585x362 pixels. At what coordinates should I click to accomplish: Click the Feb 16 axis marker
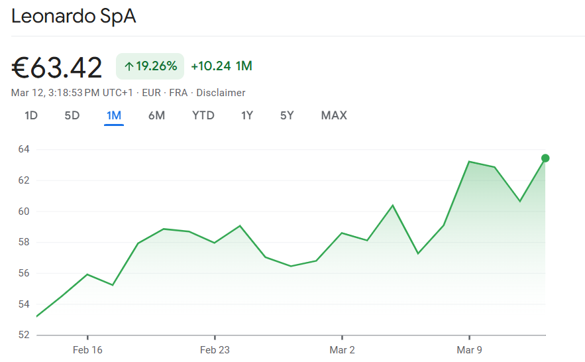coord(87,349)
